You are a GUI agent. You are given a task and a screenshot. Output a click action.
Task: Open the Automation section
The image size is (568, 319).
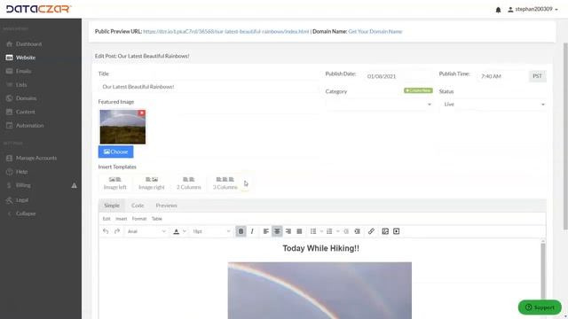tap(29, 126)
